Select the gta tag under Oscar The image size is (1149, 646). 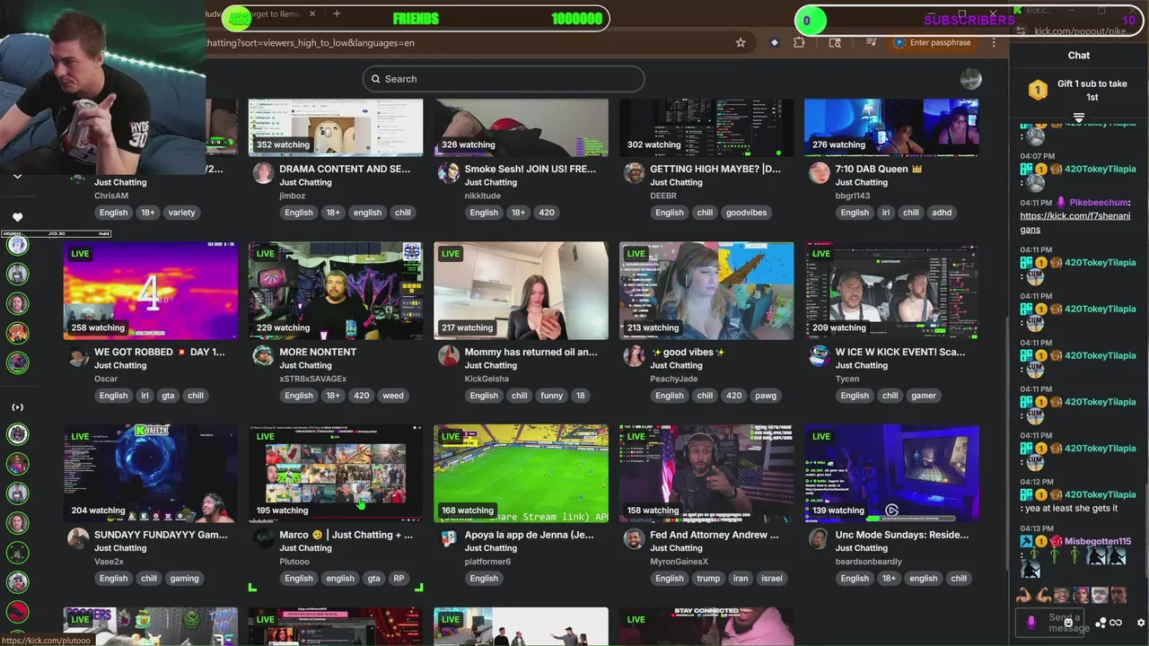point(168,396)
